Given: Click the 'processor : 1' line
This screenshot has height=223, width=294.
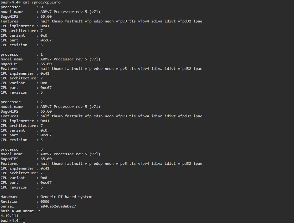Looking at the screenshot, I should [x=22, y=54].
